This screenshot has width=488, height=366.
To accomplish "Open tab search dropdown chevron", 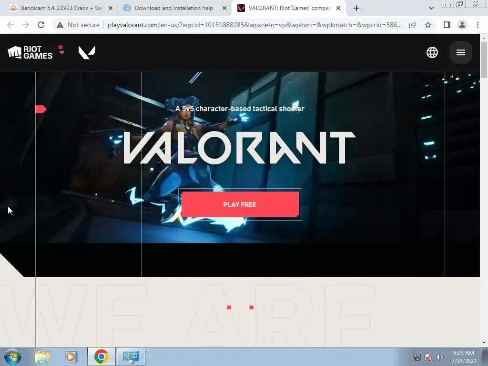I will (431, 9).
